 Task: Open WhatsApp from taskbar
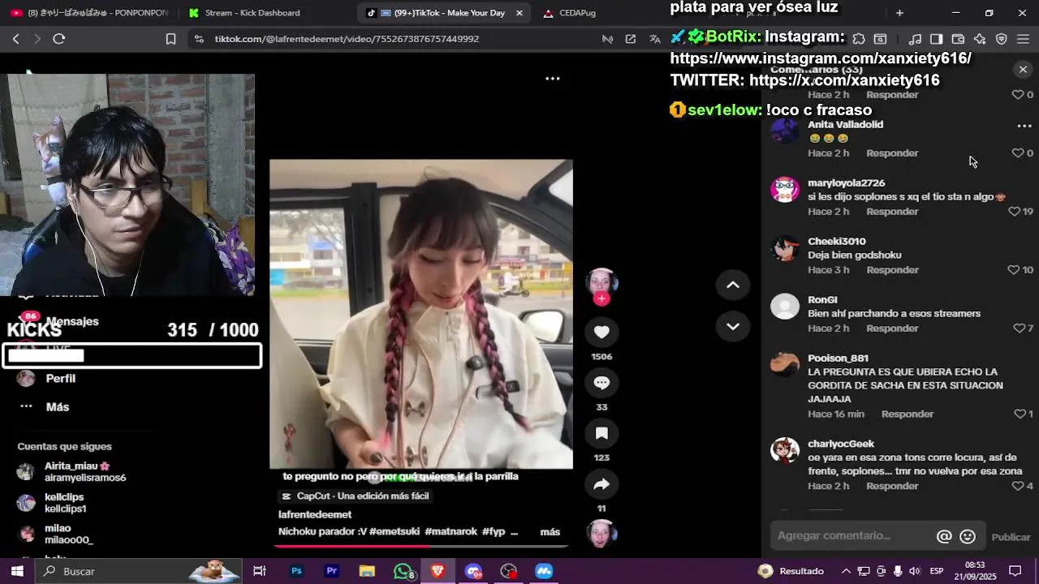pyautogui.click(x=403, y=571)
